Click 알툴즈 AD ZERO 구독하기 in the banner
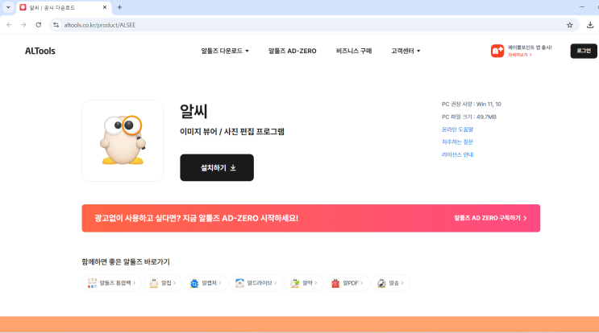Image resolution: width=599 pixels, height=333 pixels. 490,218
